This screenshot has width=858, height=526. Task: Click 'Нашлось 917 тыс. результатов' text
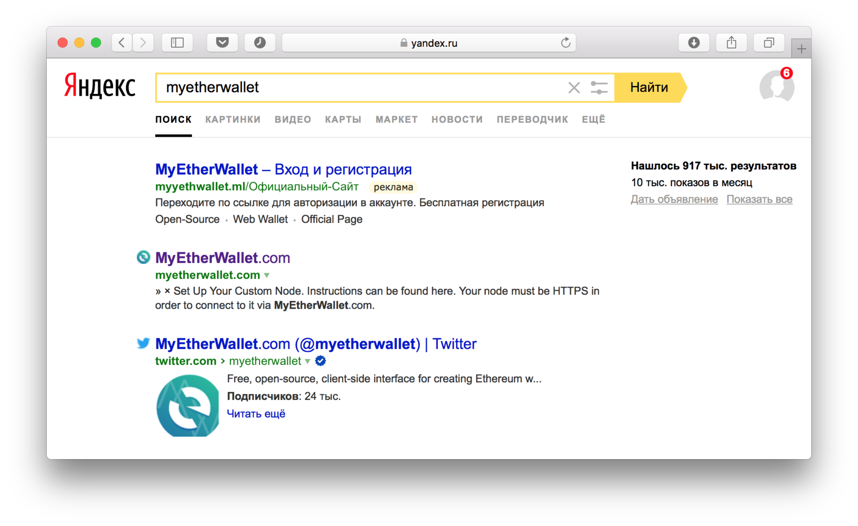714,166
